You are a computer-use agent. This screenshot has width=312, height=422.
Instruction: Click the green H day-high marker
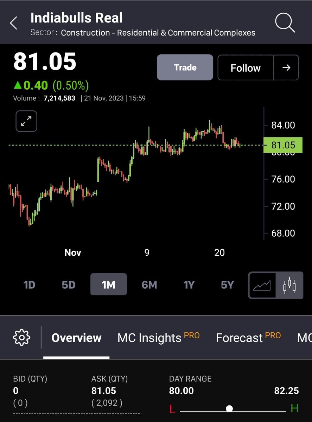pyautogui.click(x=294, y=408)
